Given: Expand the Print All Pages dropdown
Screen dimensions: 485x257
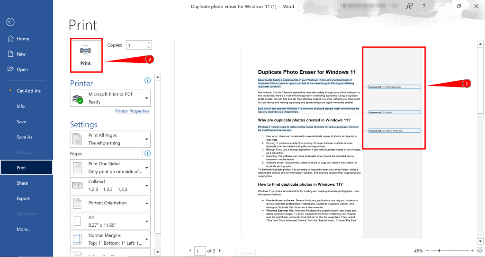Looking at the screenshot, I should coord(110,139).
